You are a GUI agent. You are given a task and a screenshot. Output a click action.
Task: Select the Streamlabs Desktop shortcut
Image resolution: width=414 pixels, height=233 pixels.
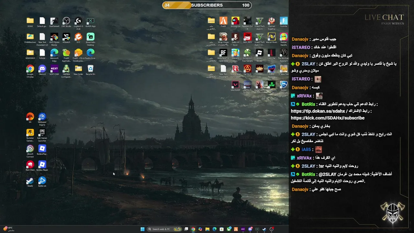pyautogui.click(x=91, y=39)
